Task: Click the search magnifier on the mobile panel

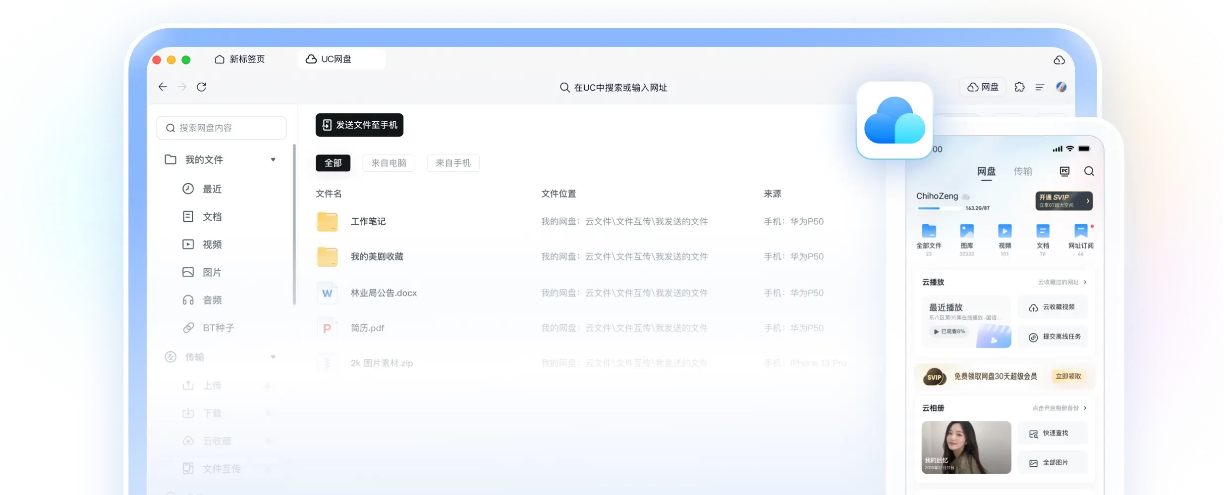Action: (1089, 171)
